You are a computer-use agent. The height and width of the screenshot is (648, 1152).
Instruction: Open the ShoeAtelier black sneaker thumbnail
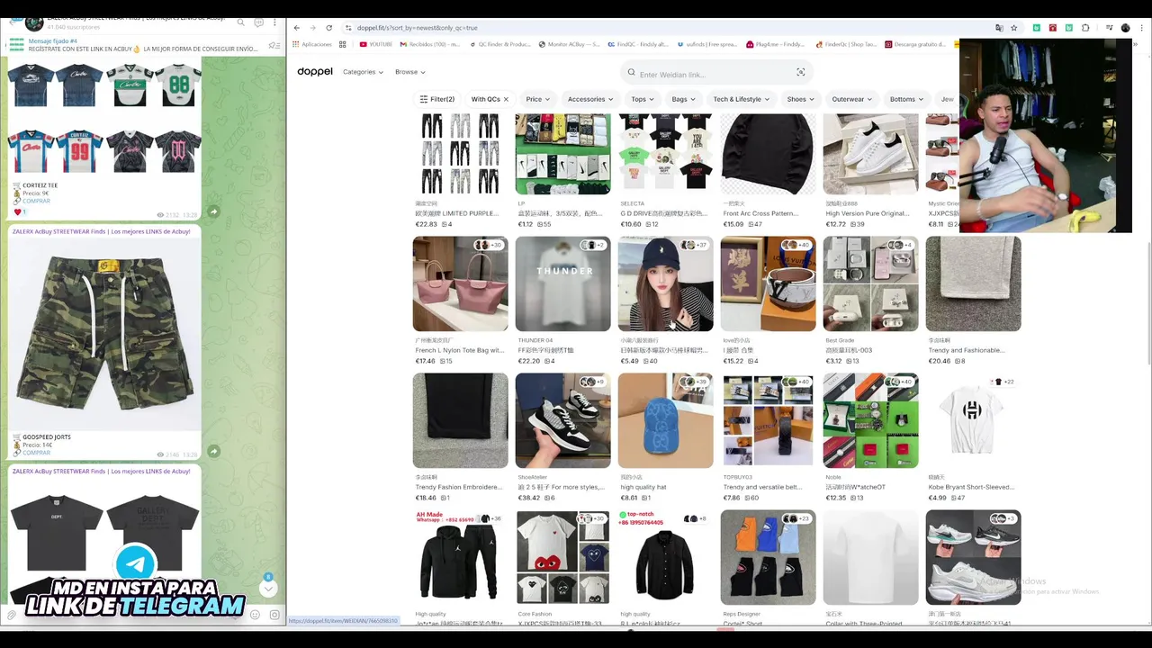pyautogui.click(x=562, y=420)
